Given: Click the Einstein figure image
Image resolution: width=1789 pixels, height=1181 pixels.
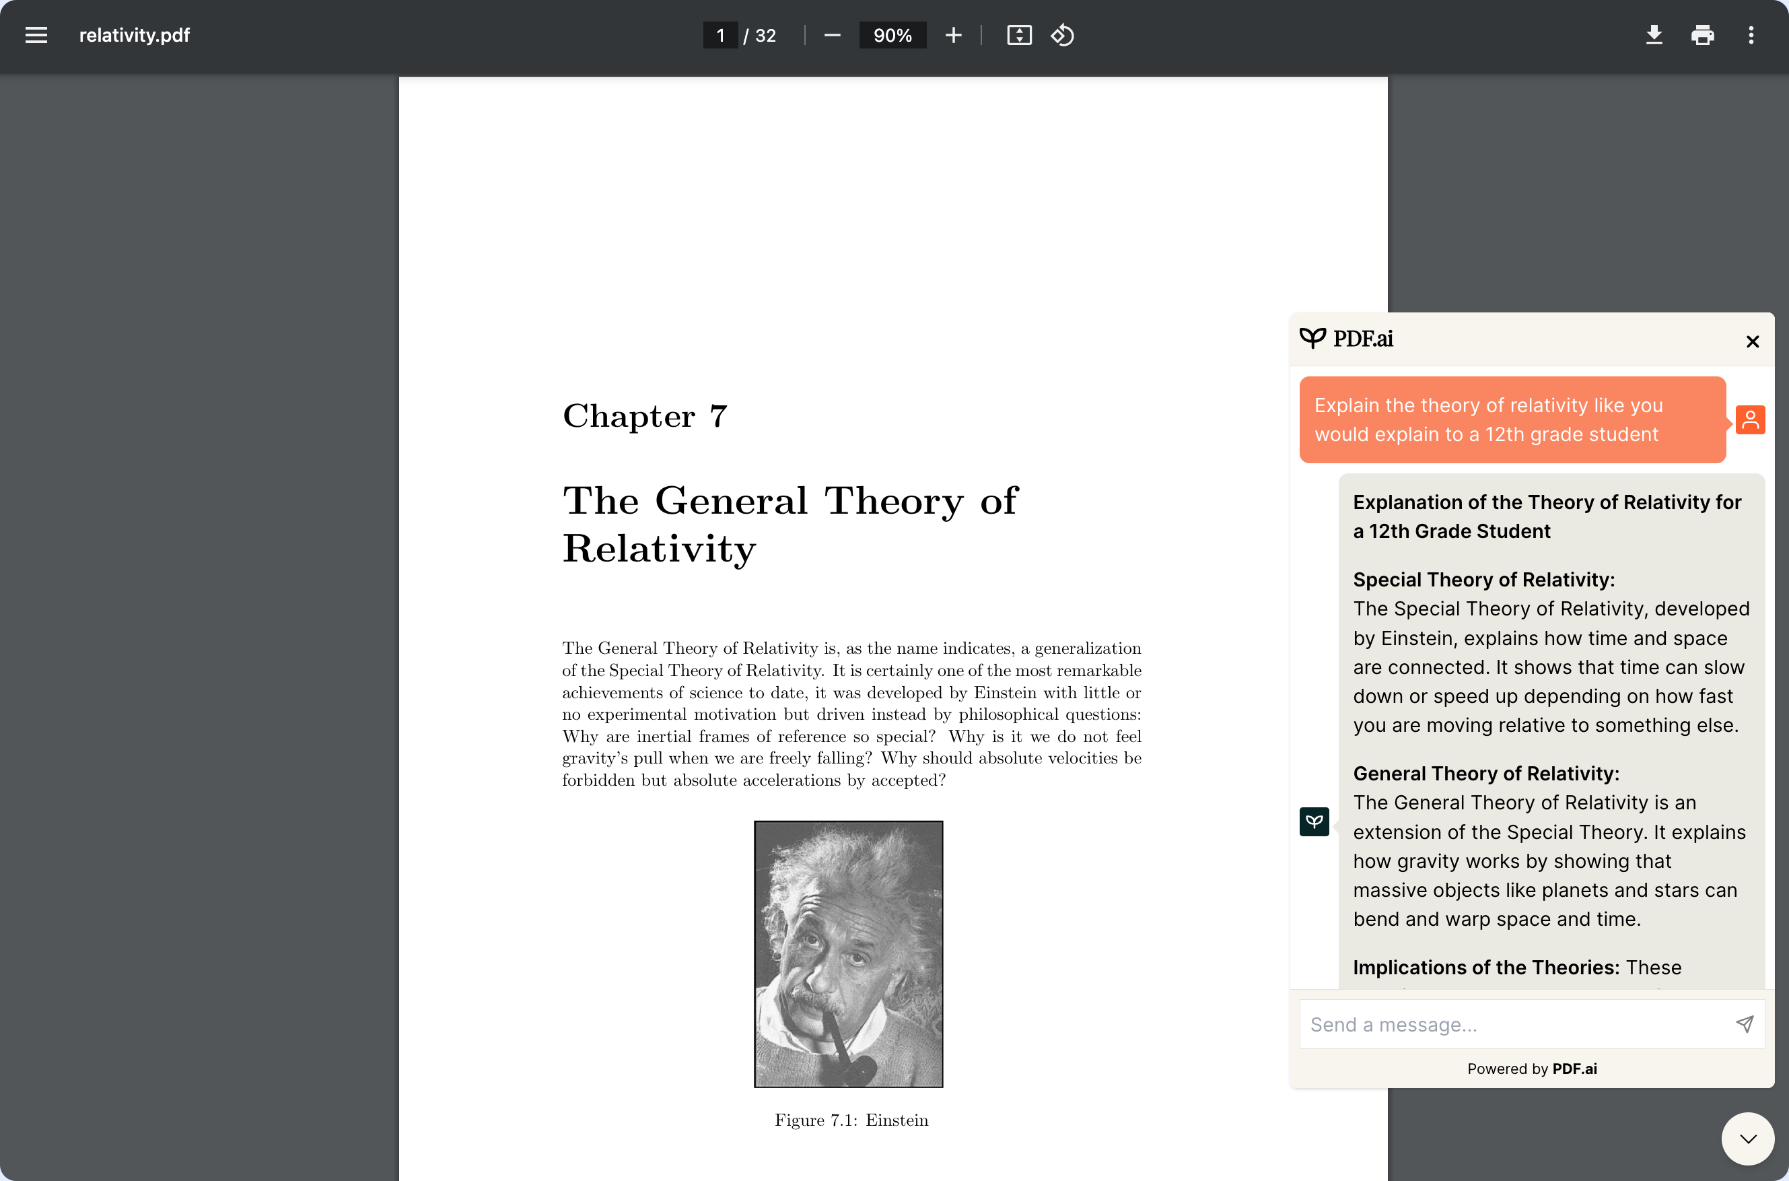Looking at the screenshot, I should click(x=849, y=953).
